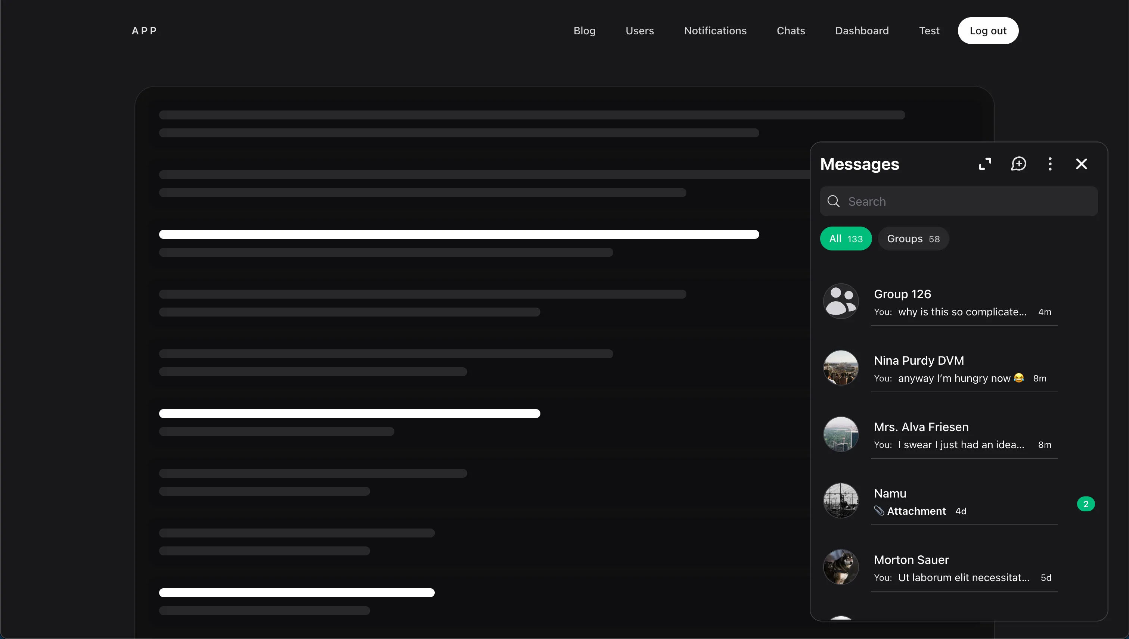The height and width of the screenshot is (639, 1129).
Task: Open the Dashboard nav link
Action: click(x=862, y=31)
